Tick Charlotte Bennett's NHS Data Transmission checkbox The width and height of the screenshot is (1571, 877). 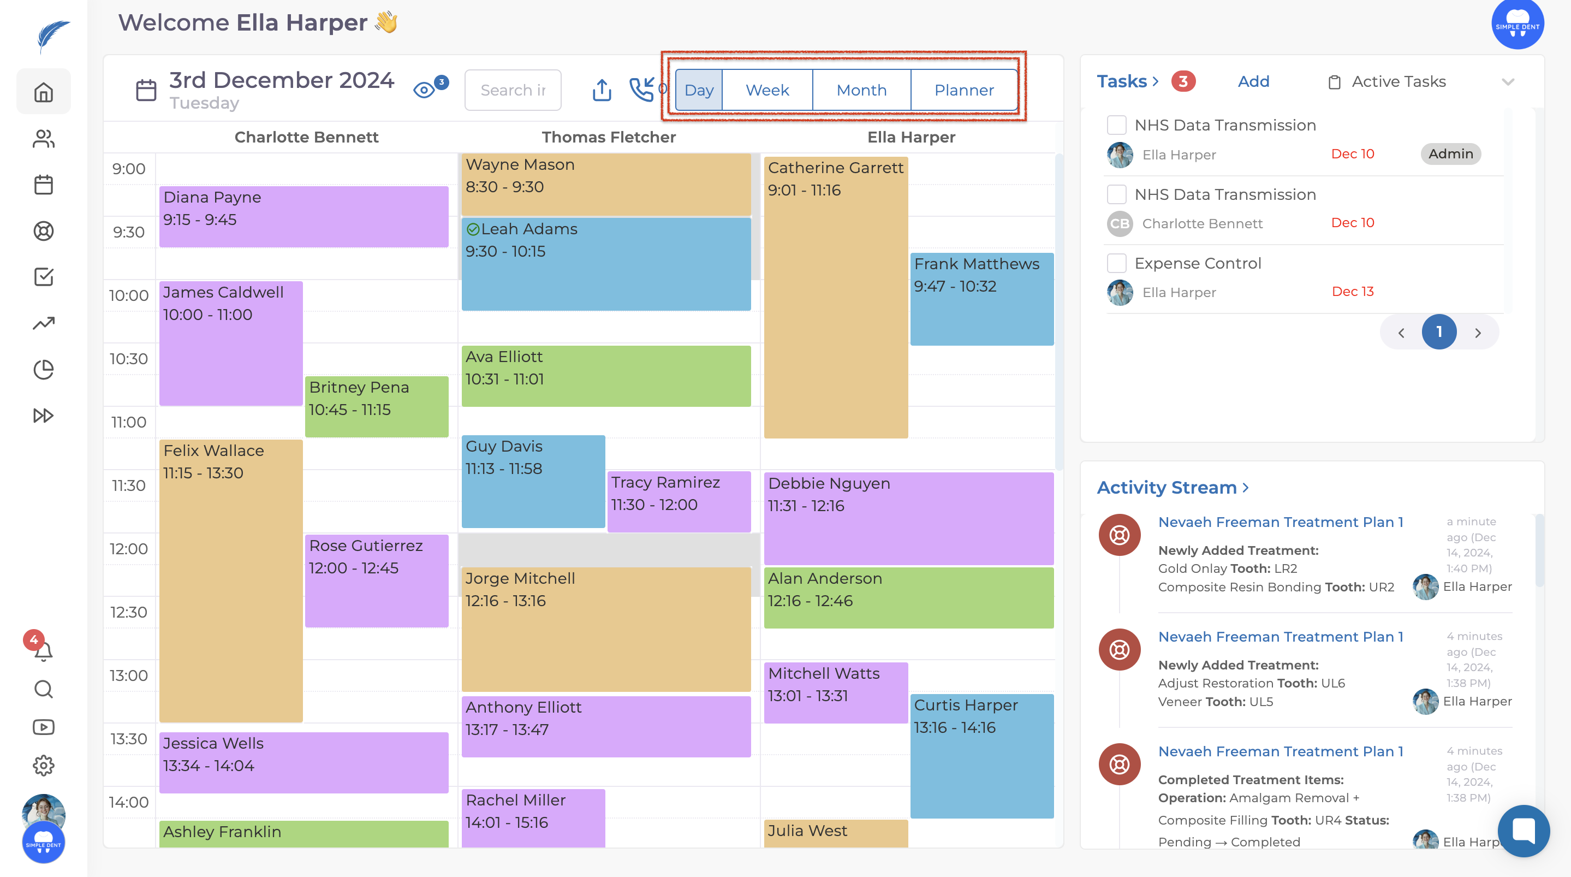pos(1116,195)
